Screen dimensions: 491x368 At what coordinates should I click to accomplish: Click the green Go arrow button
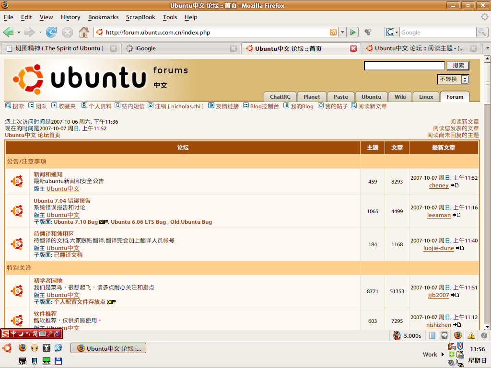pyautogui.click(x=352, y=32)
